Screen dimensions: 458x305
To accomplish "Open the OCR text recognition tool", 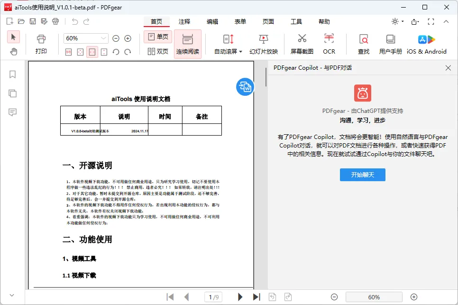I will point(329,44).
